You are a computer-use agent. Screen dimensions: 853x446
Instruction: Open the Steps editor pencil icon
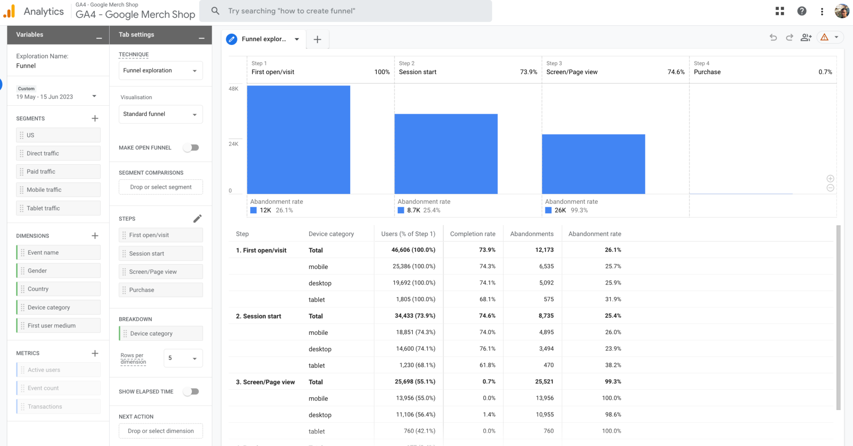pos(197,218)
